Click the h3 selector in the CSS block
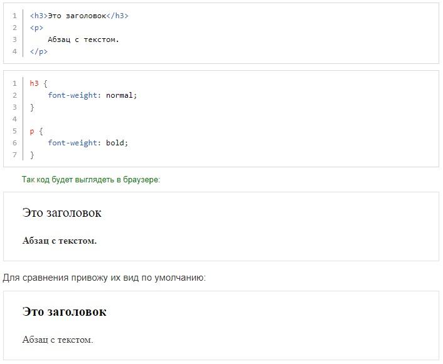Viewport: 443px width, 364px height. coord(34,83)
